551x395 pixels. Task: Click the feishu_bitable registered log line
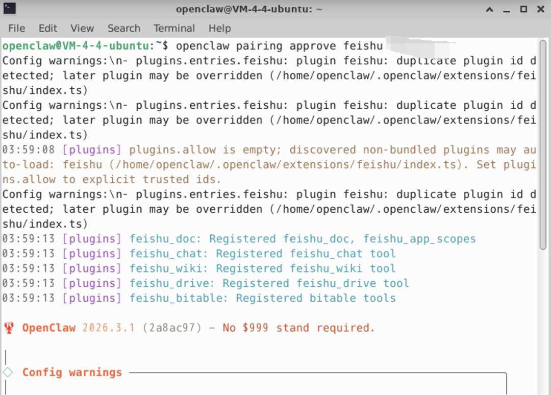pos(262,298)
